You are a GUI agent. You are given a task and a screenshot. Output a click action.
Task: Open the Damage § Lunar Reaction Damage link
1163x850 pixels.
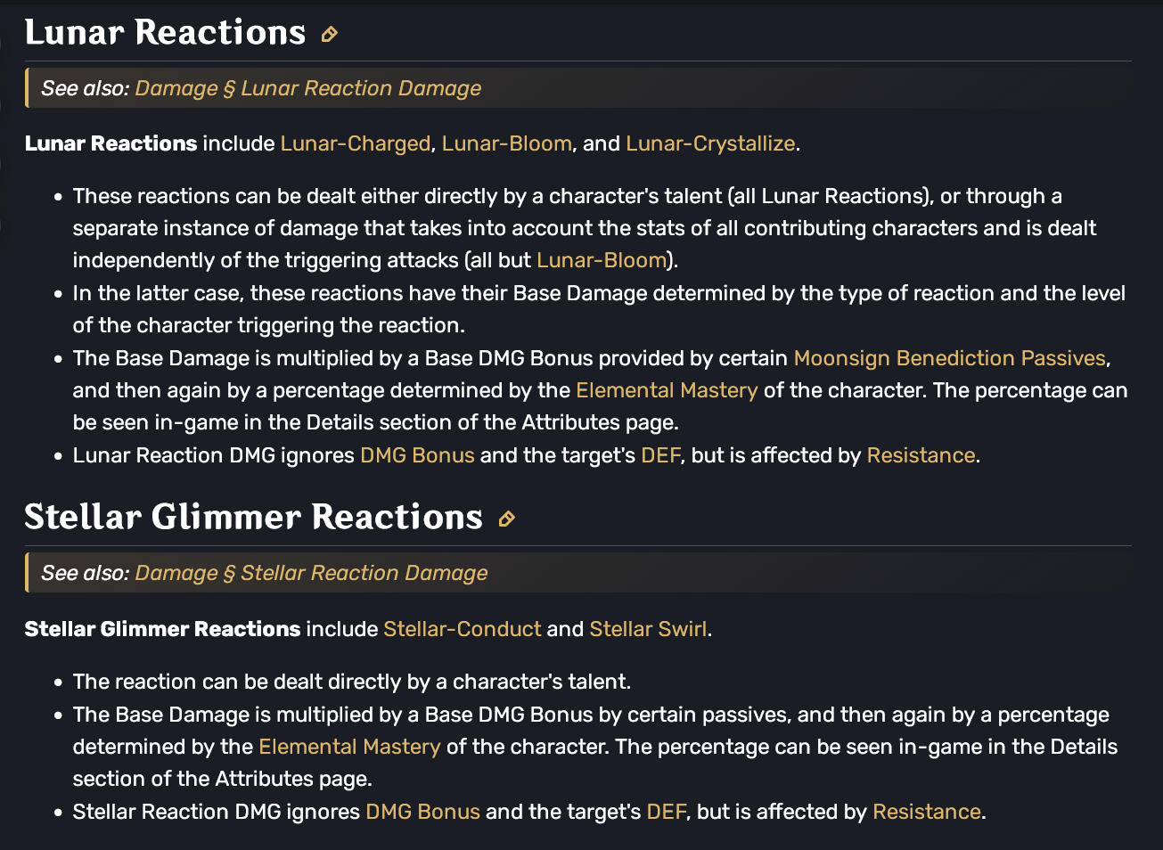(x=307, y=88)
